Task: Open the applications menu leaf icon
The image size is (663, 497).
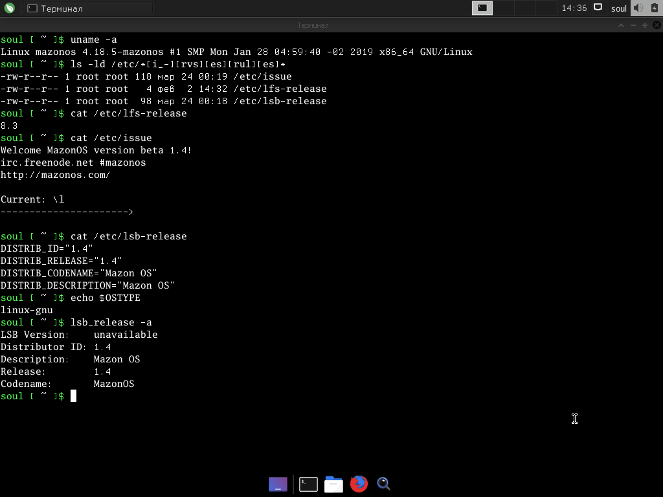Action: coord(9,8)
